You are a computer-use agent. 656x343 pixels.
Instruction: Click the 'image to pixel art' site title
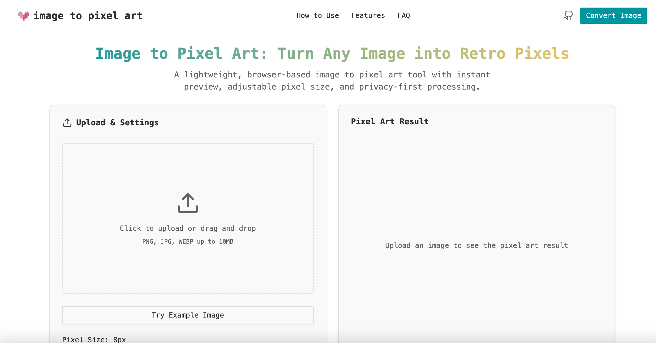point(88,16)
